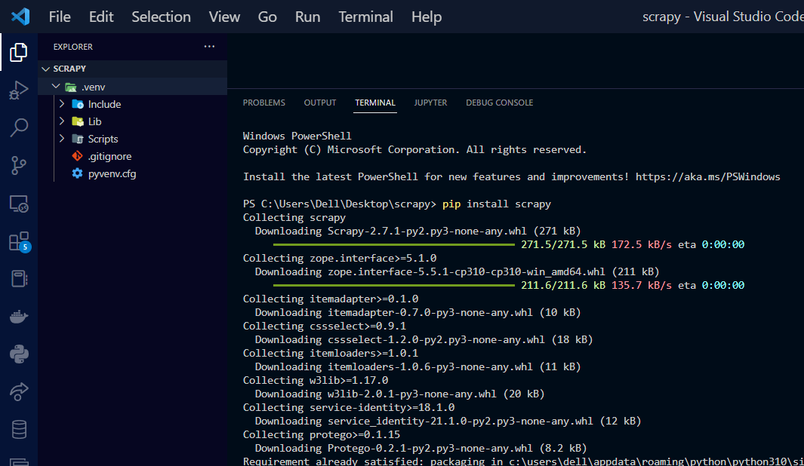Click the 'pip install scrapy' command text
The height and width of the screenshot is (466, 804).
coord(496,204)
